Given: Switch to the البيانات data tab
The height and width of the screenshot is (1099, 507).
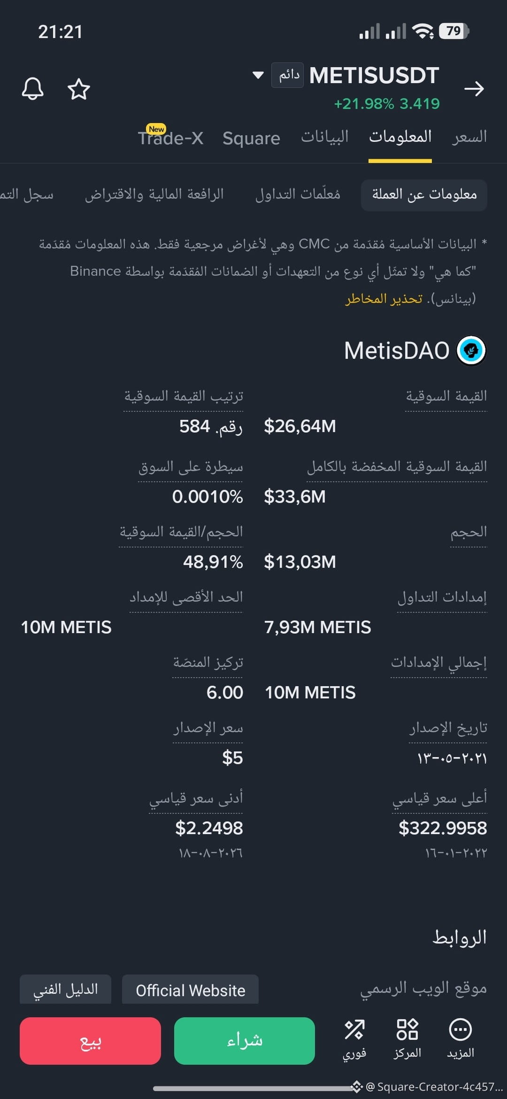Looking at the screenshot, I should coord(325,137).
